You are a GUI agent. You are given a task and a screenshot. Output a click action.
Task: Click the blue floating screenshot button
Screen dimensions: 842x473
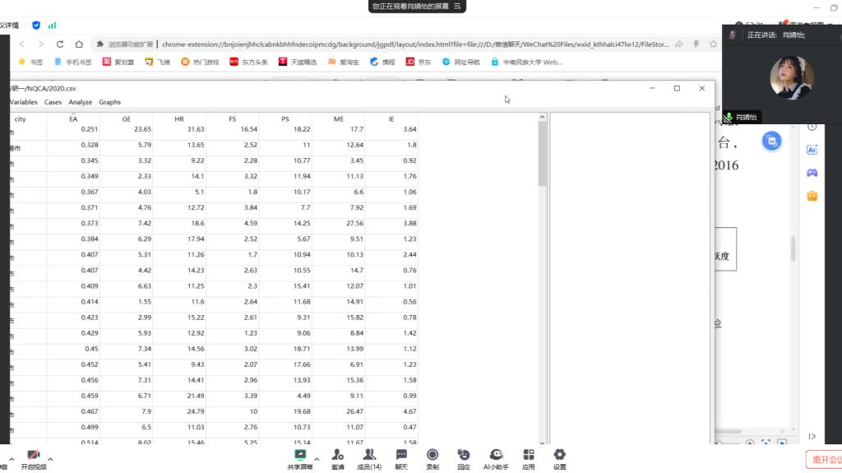point(771,141)
